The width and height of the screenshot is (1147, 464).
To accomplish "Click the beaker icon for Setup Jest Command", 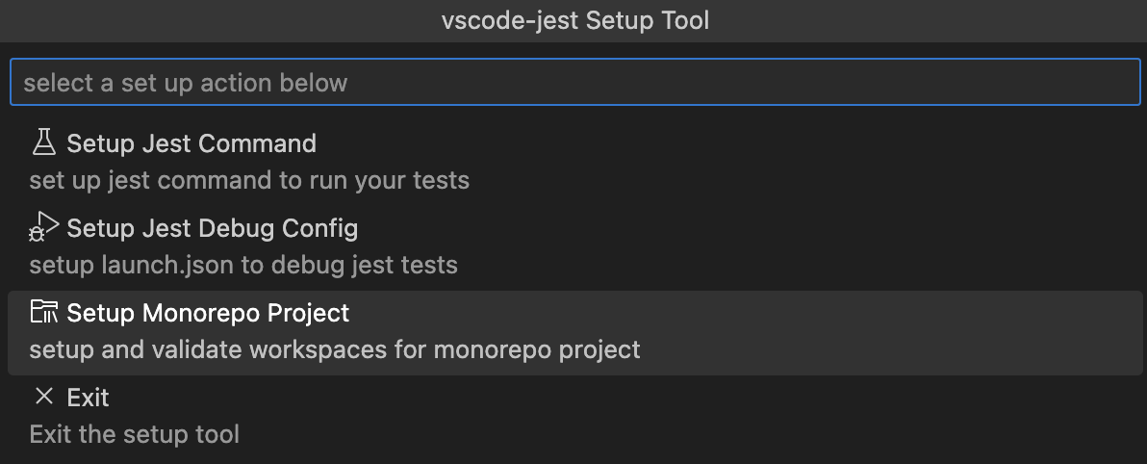I will coord(44,142).
